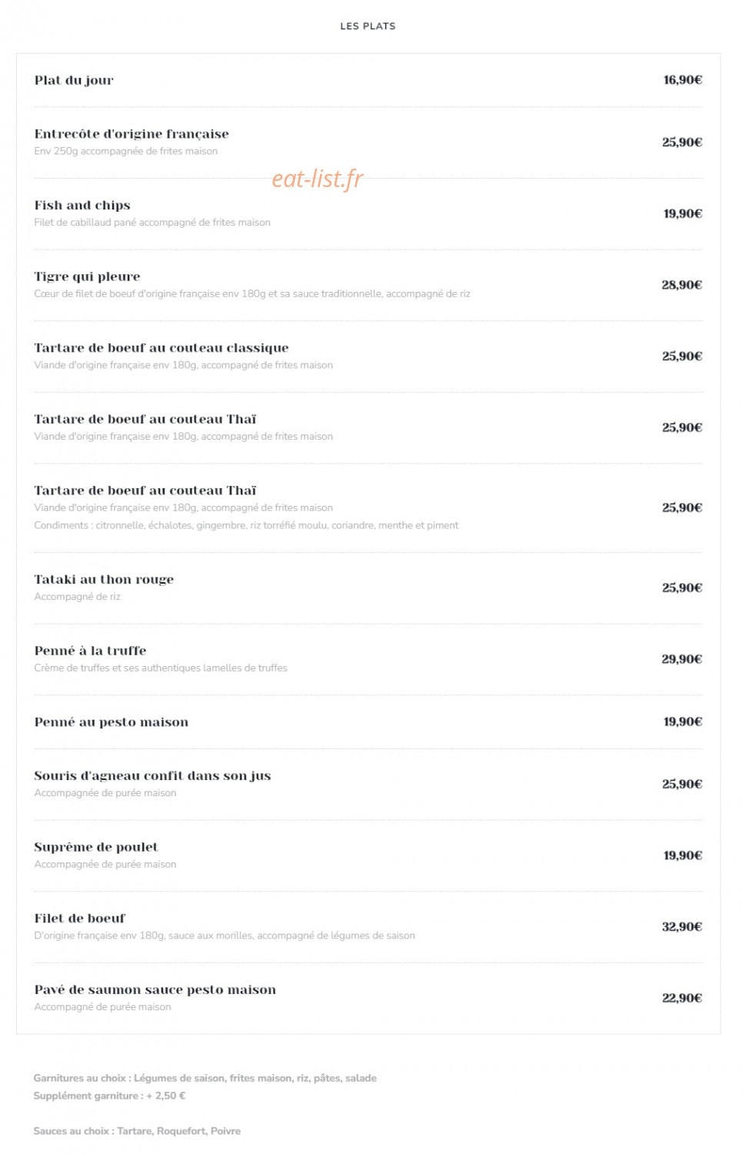Click the 32,90€ price of Filet de boeuf
Image resolution: width=743 pixels, height=1155 pixels.
pos(682,927)
